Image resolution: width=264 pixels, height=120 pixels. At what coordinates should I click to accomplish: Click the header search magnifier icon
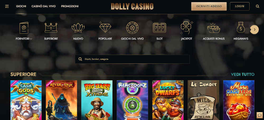tap(257, 6)
